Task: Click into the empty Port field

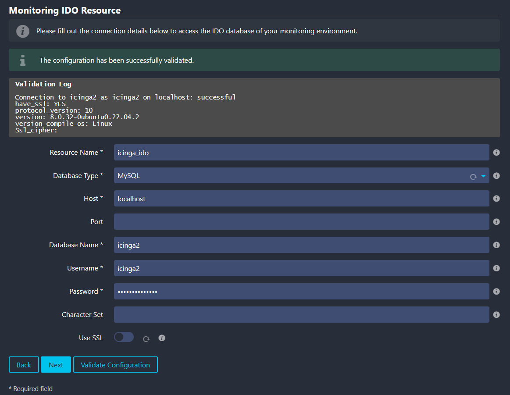Action: [301, 222]
